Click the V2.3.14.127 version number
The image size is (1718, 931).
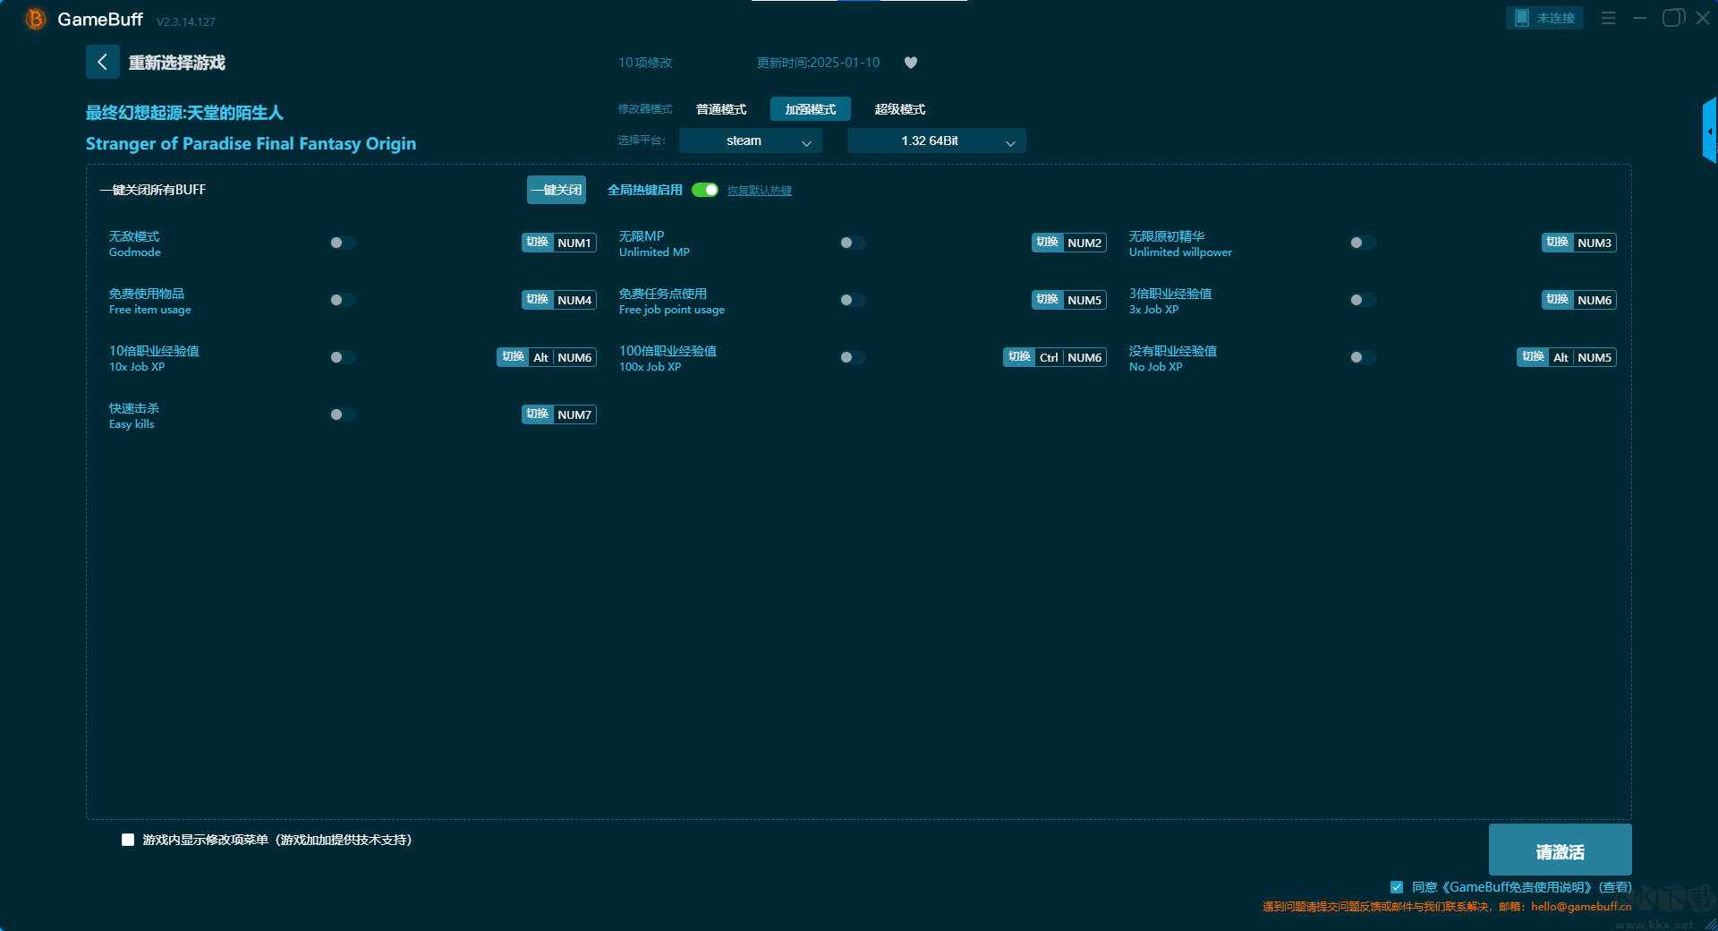point(186,21)
